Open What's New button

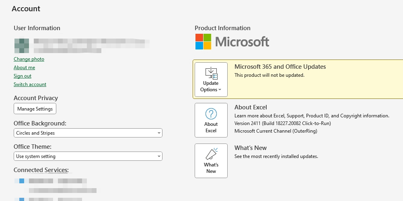[211, 161]
